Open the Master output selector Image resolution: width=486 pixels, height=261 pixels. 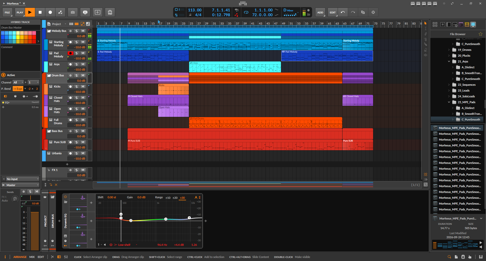pyautogui.click(x=21, y=185)
